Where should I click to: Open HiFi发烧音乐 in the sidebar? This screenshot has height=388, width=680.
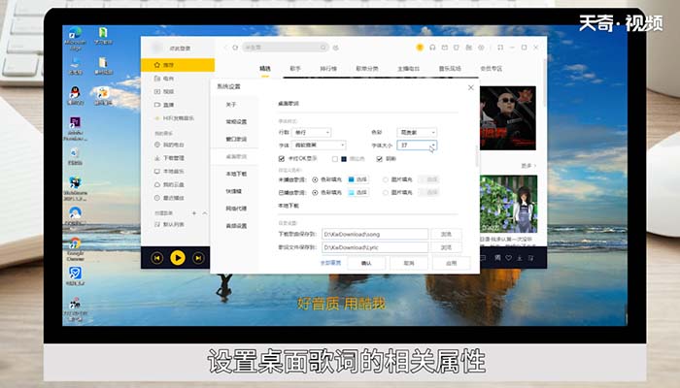click(x=174, y=118)
